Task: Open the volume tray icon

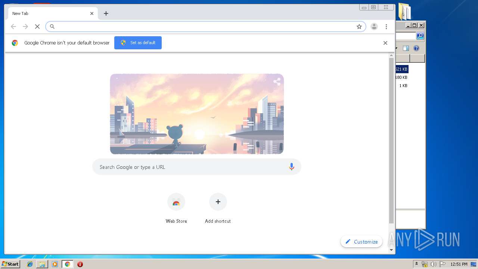Action: tap(434, 264)
